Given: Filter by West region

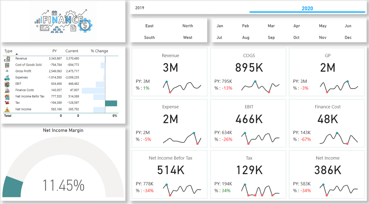Looking at the screenshot, I should click(188, 38).
